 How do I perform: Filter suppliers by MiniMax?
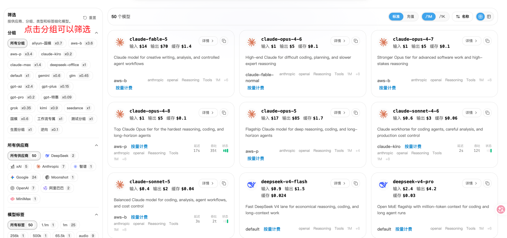click(x=24, y=199)
